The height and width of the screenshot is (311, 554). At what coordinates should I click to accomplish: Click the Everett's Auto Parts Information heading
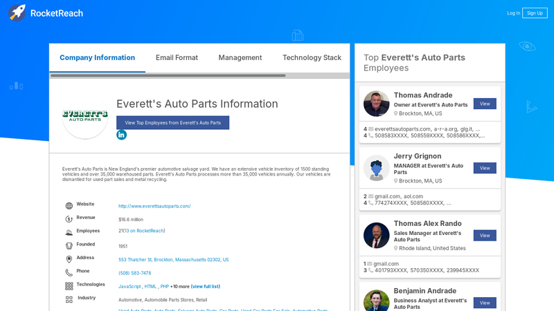(x=197, y=104)
